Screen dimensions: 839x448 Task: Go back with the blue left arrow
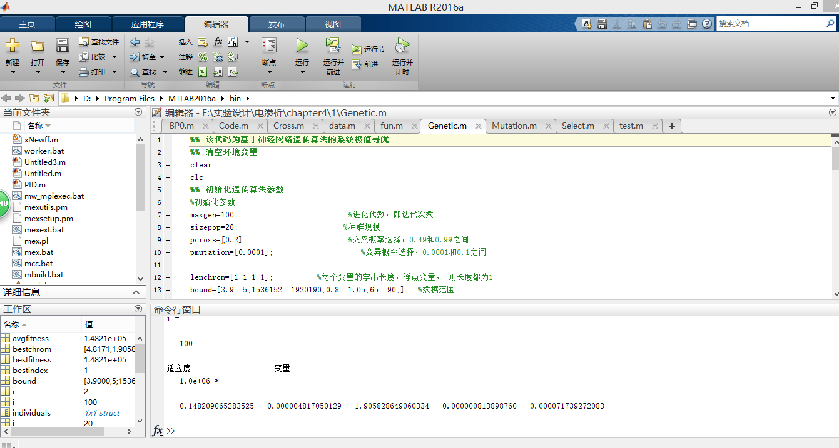(x=135, y=42)
